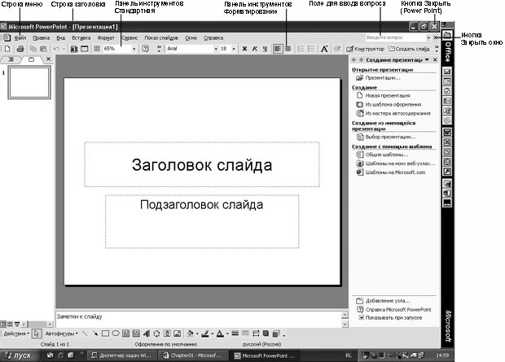Image resolution: width=505 pixels, height=362 pixels.
Task: Click the Font Color letter A
Action: (x=220, y=334)
